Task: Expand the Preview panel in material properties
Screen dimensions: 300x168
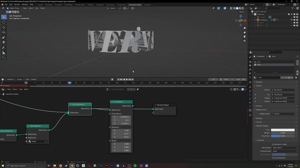Action: click(x=258, y=82)
